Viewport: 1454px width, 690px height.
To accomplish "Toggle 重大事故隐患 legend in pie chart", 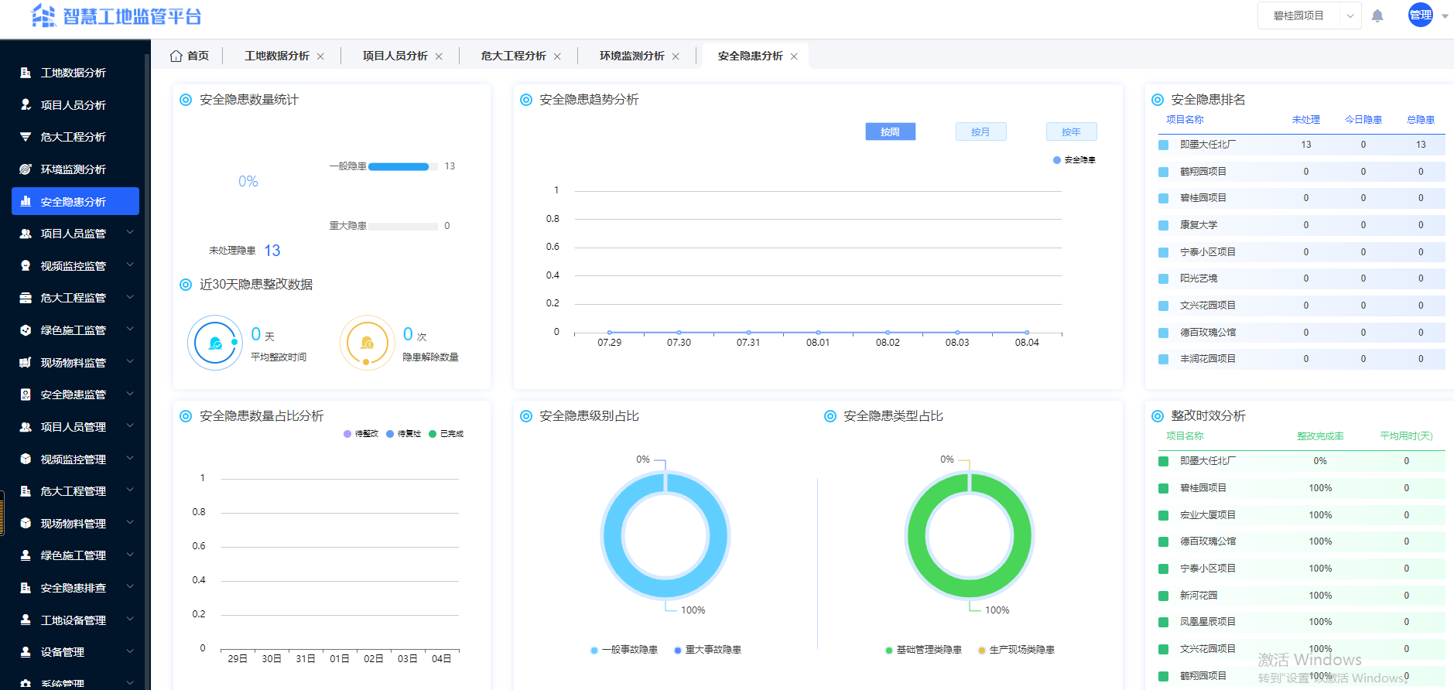I will pyautogui.click(x=707, y=650).
